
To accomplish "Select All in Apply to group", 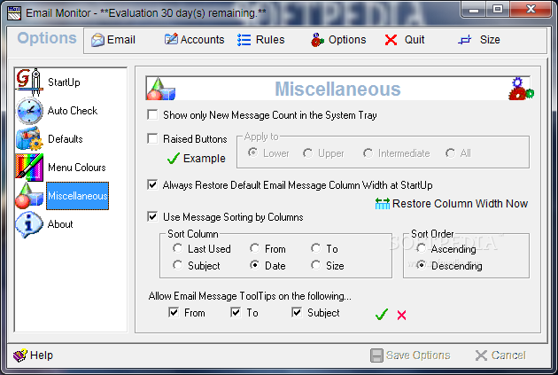I will coord(450,153).
